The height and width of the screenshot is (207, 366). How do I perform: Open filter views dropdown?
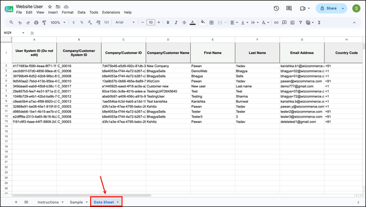[x=310, y=22]
